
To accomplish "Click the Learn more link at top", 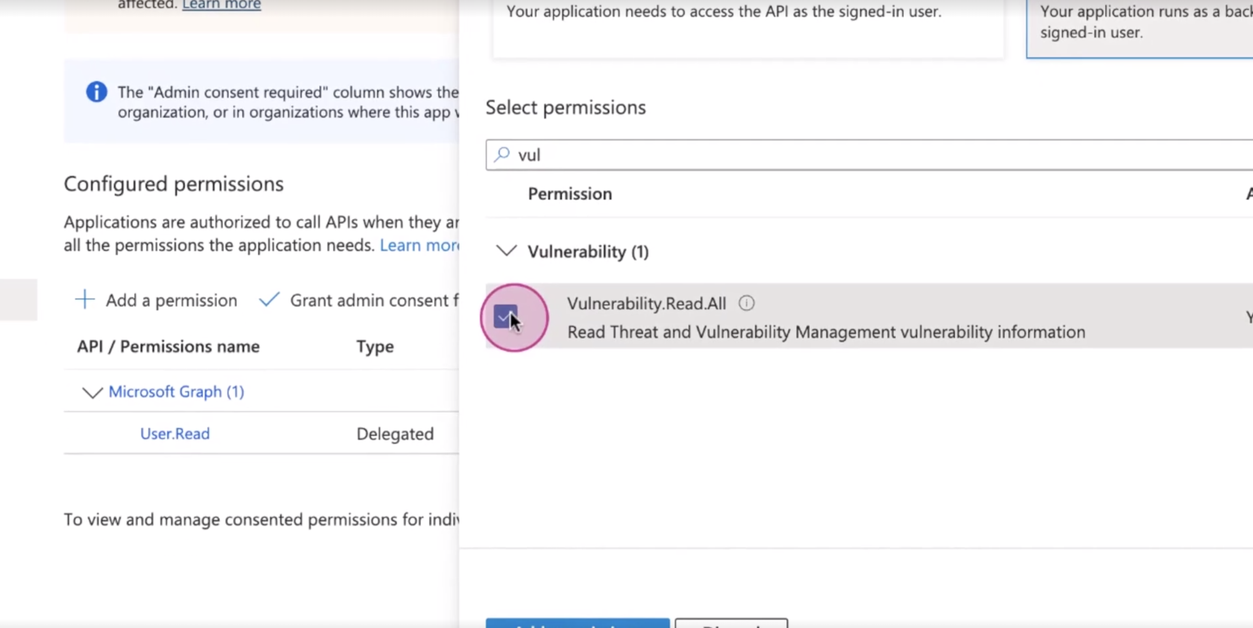I will coord(221,5).
